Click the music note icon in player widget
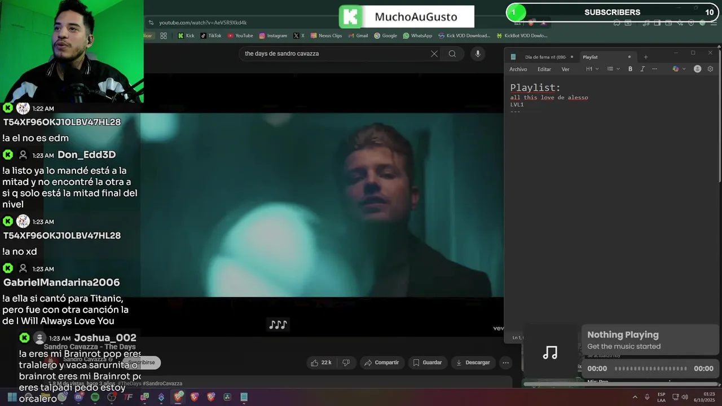This screenshot has width=722, height=406. point(550,353)
